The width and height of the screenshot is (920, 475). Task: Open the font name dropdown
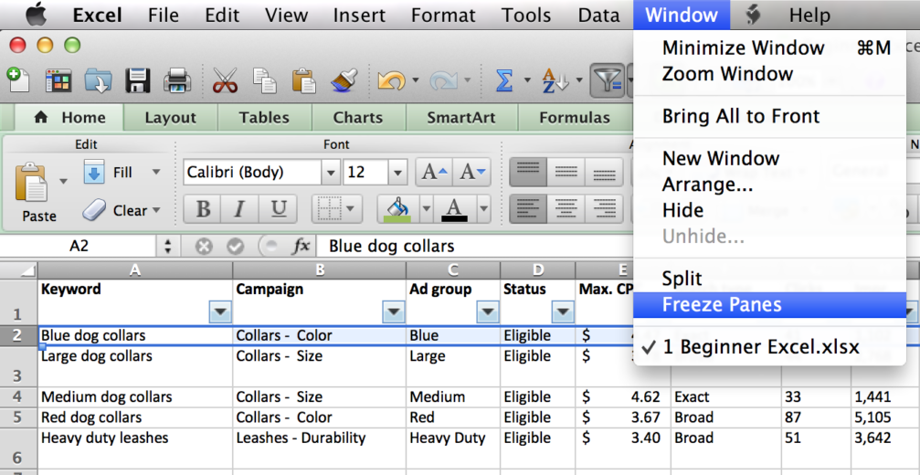coord(331,173)
